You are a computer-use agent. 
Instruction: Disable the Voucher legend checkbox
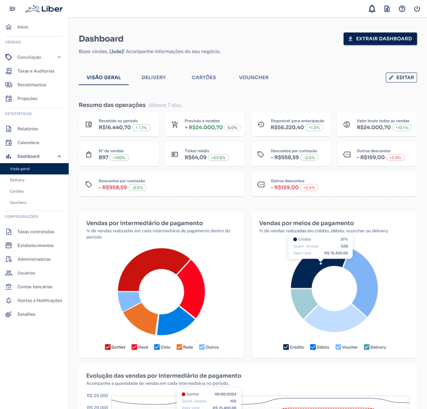(x=338, y=347)
